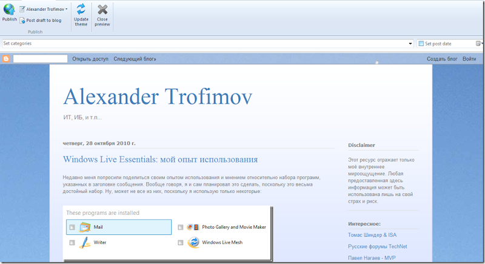Screen dimensions: 485x264
Task: Click the Publish group label in ribbon
Action: (35, 32)
